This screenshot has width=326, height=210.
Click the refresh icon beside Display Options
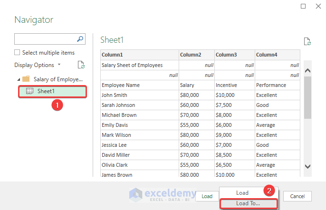(81, 65)
